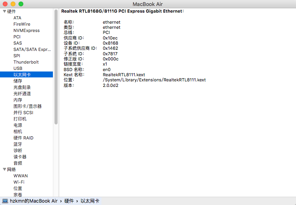Screen dimensions: 296x205
Task: Click 硬件 in the bottom path bar
Action: 69,201
